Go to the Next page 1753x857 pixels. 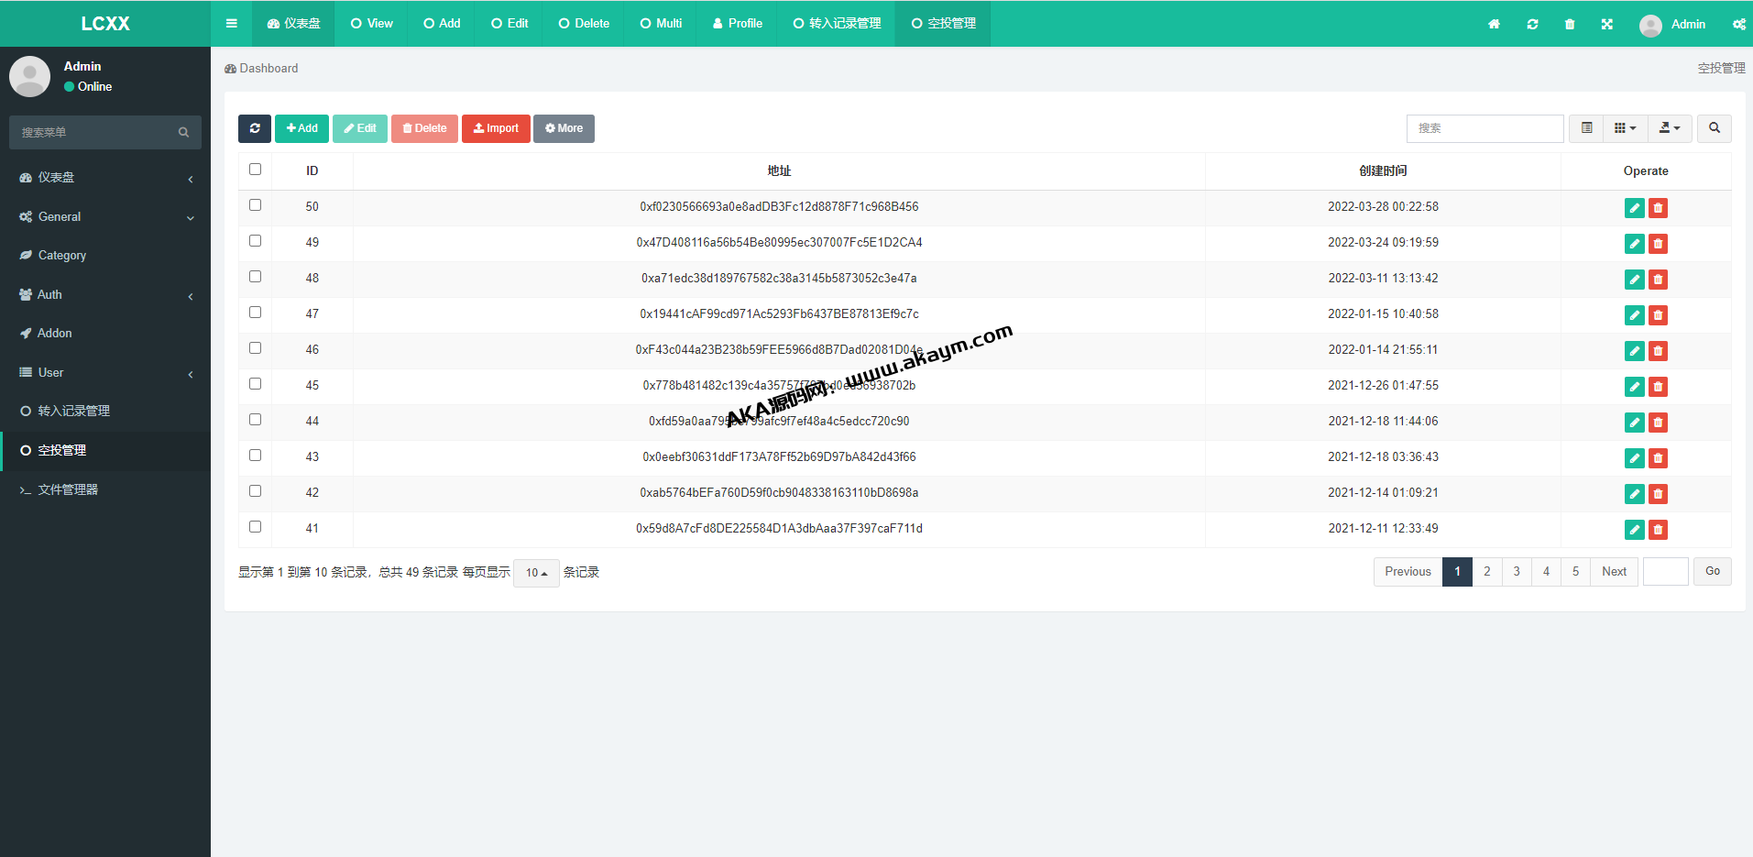[1614, 572]
